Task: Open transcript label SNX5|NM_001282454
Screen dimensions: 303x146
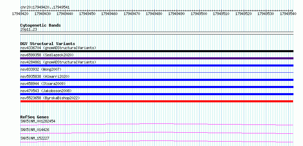Action: [x=38, y=121]
